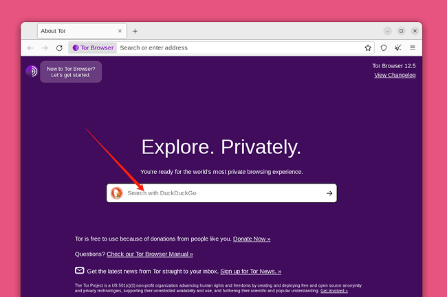Open the hamburger application menu

[413, 48]
